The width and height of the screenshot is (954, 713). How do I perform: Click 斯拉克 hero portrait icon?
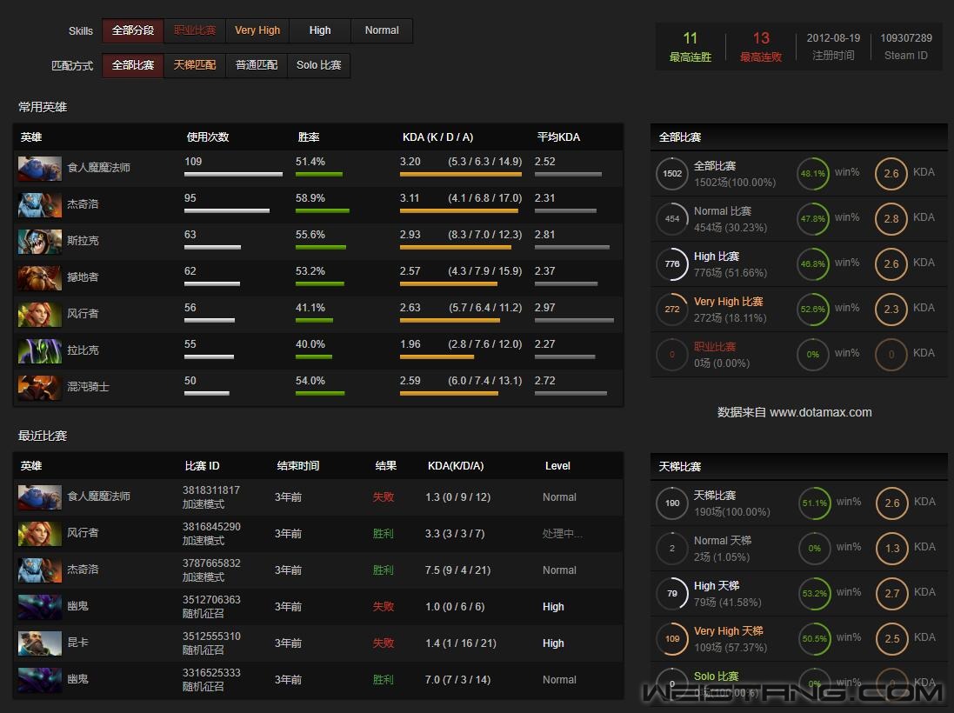click(39, 242)
